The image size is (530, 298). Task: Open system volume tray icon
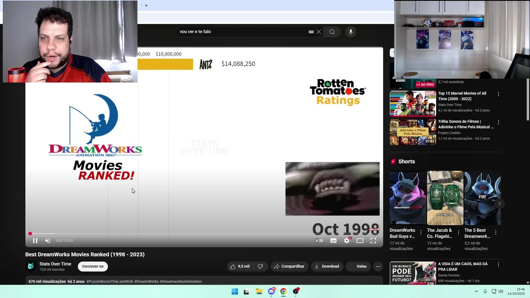click(x=501, y=291)
